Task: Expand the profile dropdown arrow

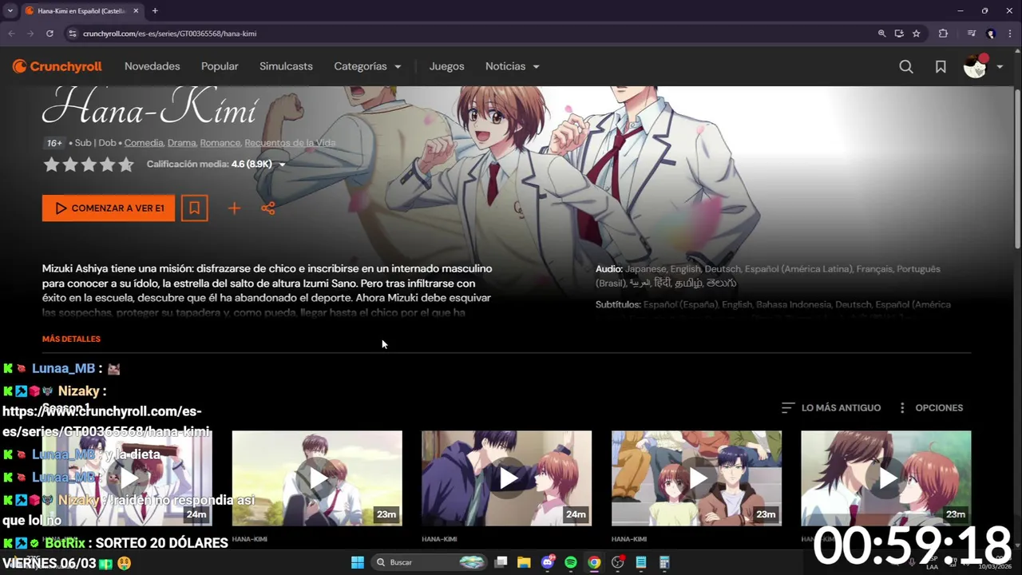Action: (1000, 67)
